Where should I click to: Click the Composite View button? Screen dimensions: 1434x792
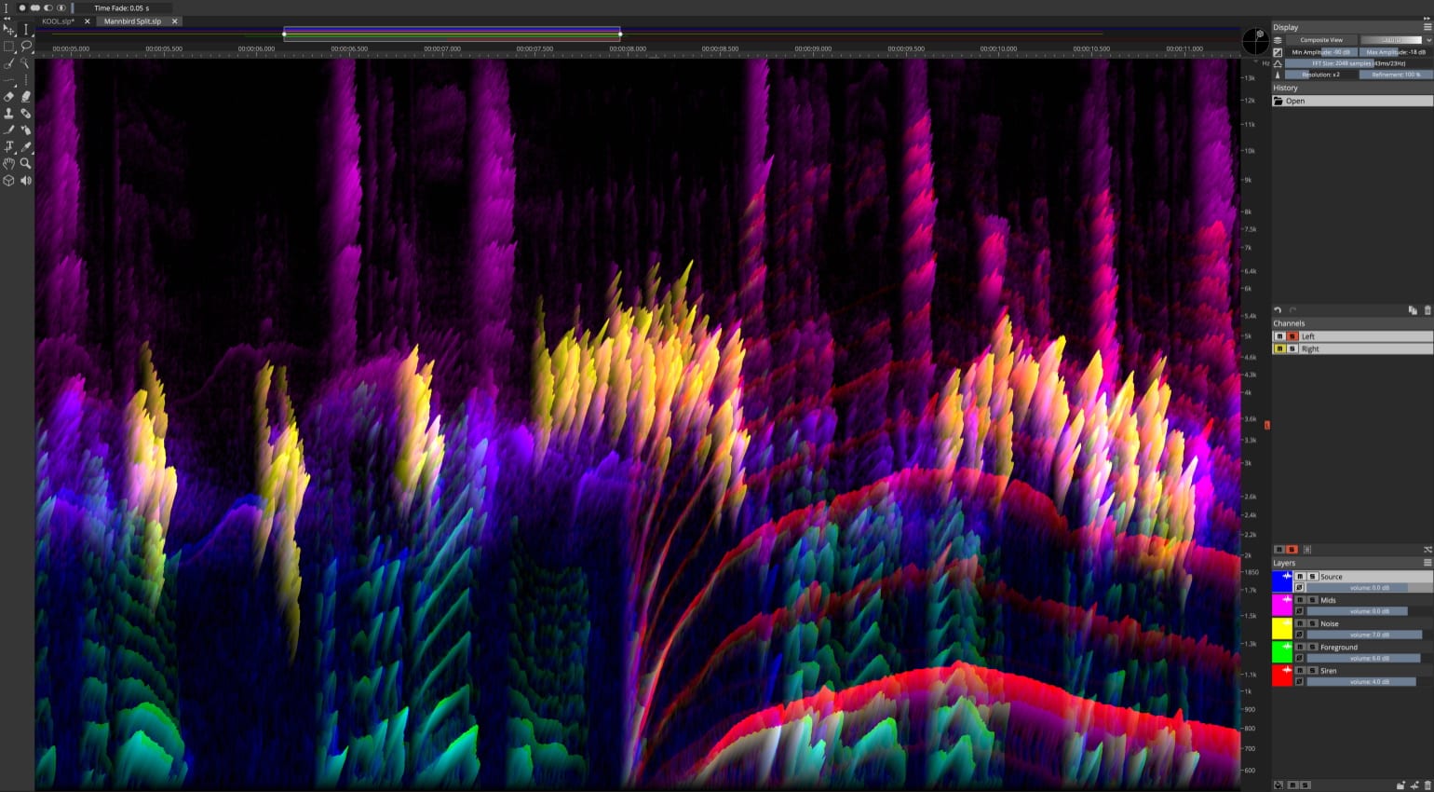coord(1321,40)
